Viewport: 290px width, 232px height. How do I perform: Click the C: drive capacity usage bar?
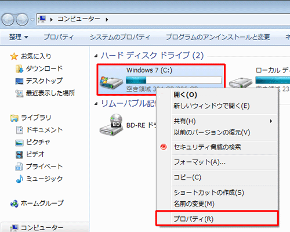click(174, 80)
